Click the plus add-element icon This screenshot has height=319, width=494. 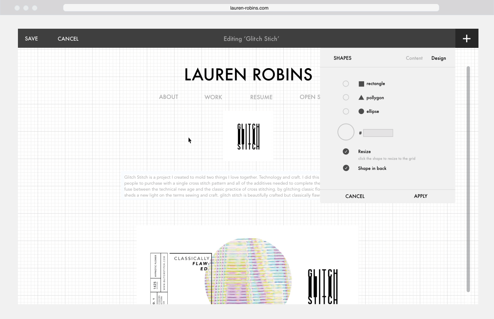click(467, 39)
